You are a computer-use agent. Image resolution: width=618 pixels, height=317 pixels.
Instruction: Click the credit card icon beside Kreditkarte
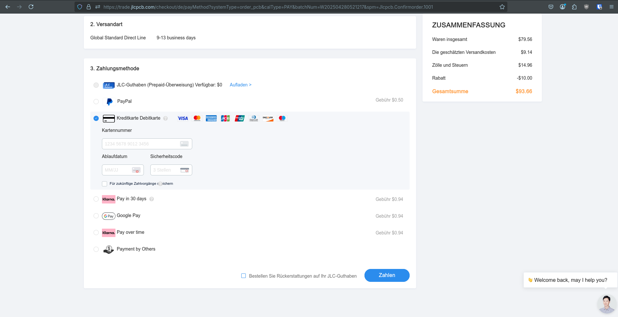point(109,118)
